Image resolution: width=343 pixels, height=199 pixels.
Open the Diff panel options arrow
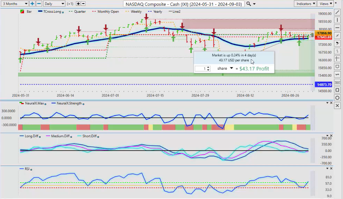pos(327,136)
